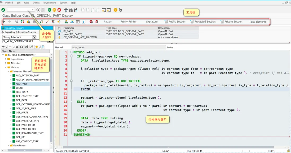Click the Signature button
The image size is (291, 153).
tap(152, 22)
